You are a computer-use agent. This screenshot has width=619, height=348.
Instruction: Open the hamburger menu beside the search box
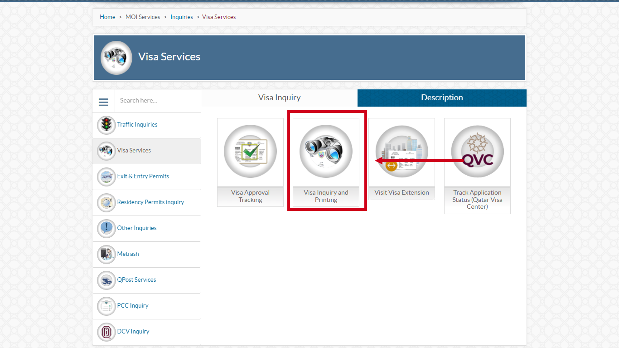(x=103, y=101)
